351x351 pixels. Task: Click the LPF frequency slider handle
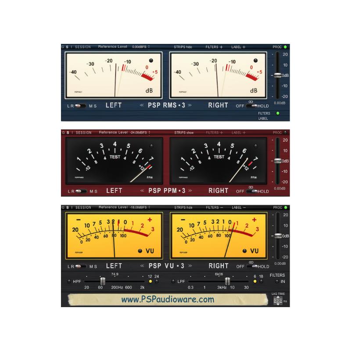[227, 281]
